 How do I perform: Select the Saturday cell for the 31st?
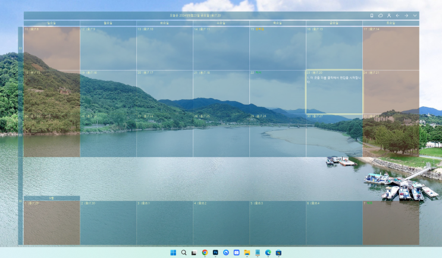pyautogui.click(x=391, y=136)
